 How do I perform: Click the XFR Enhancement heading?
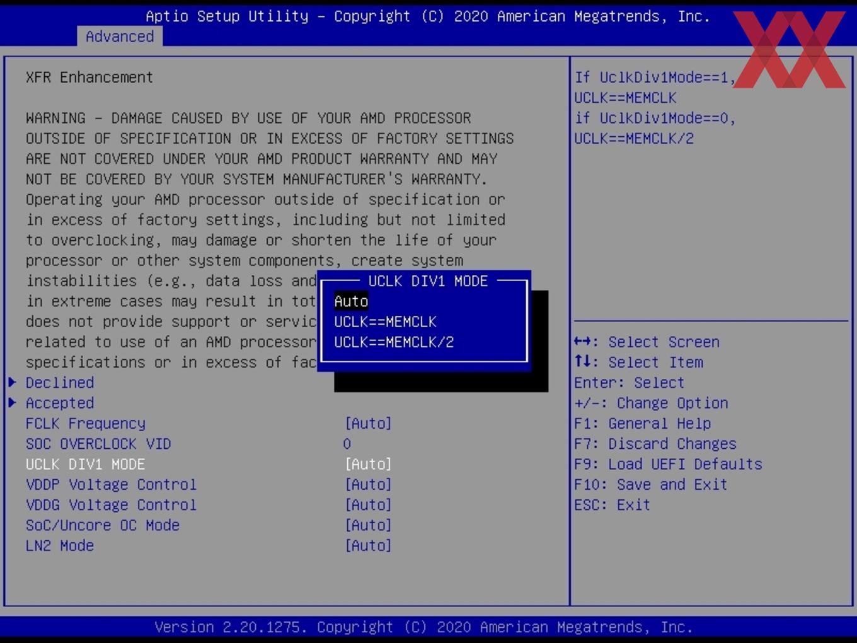click(89, 78)
